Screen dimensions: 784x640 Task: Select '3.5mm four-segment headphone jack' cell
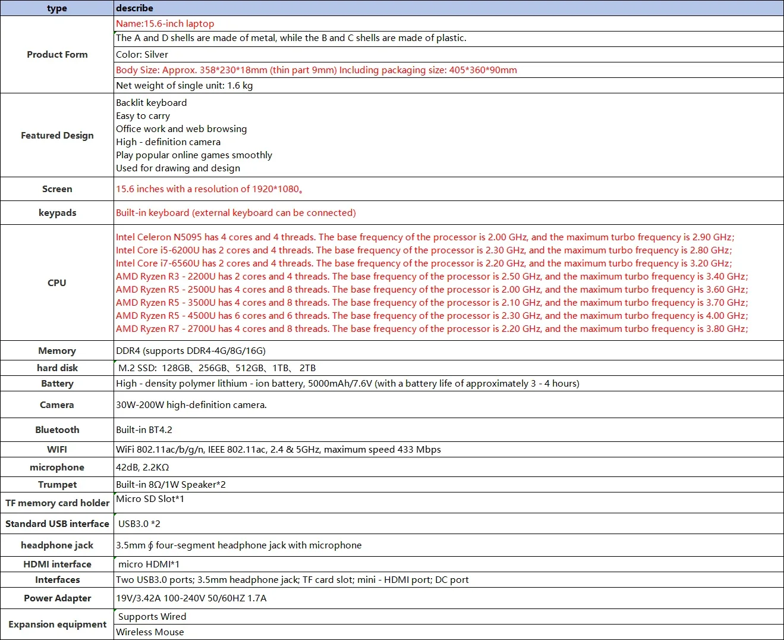coord(449,545)
